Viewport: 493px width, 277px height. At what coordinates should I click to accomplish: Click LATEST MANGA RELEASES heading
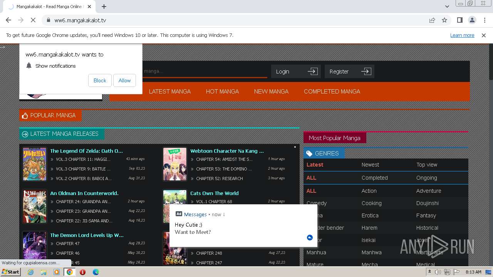62,134
